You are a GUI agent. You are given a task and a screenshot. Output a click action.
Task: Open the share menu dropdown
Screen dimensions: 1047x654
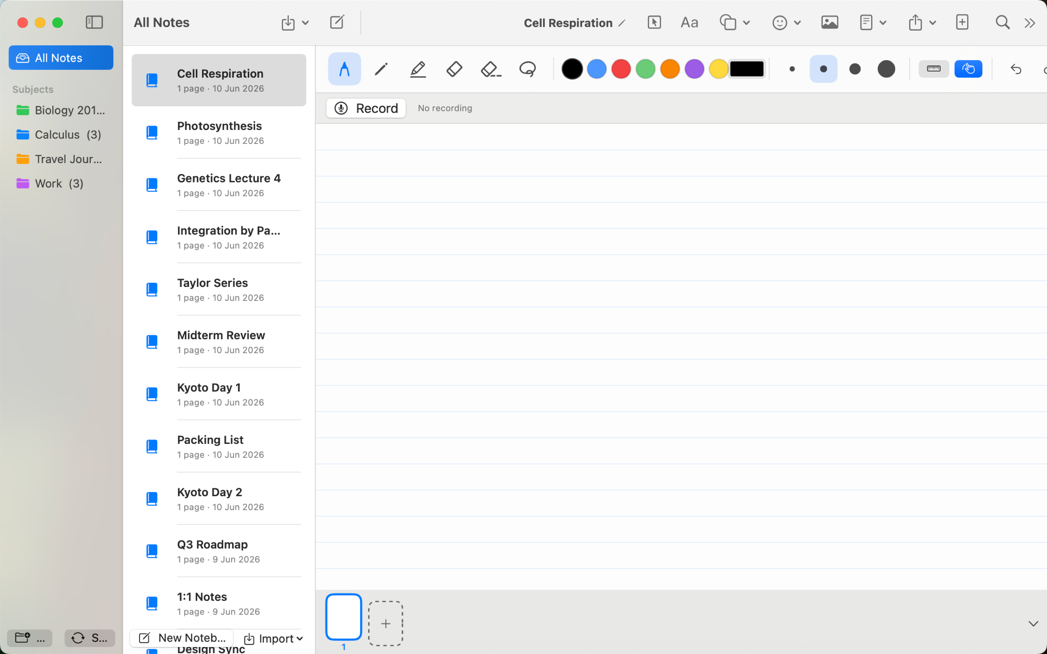(922, 22)
